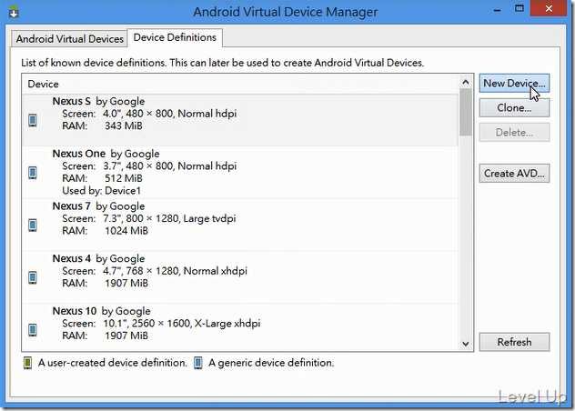The height and width of the screenshot is (411, 575).
Task: Select the Device Definitions tab
Action: 175,37
